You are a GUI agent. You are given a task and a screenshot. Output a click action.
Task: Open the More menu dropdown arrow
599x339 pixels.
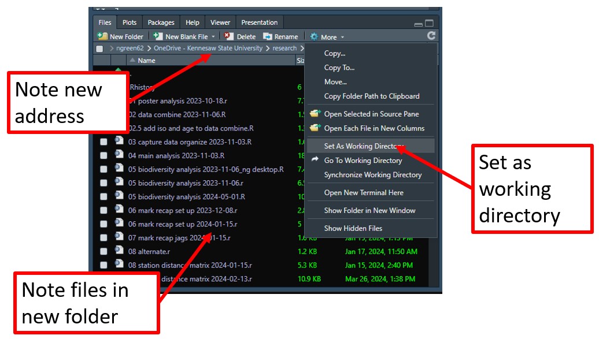click(343, 38)
